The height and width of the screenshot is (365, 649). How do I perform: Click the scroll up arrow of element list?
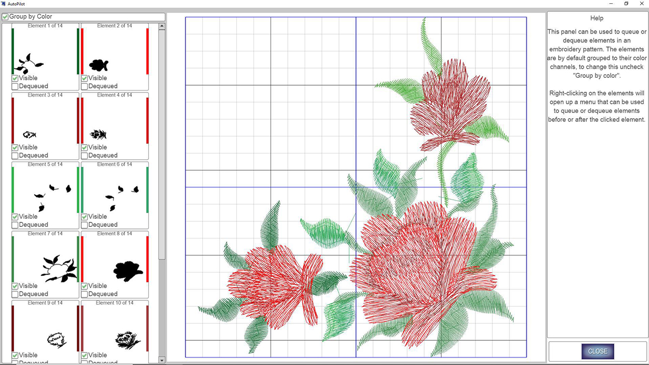pos(162,26)
